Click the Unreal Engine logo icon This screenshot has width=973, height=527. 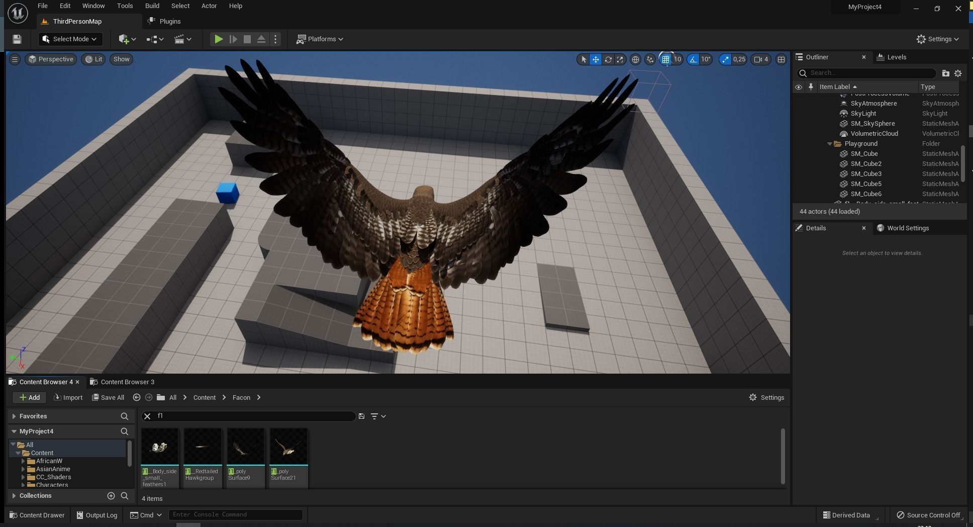(18, 13)
